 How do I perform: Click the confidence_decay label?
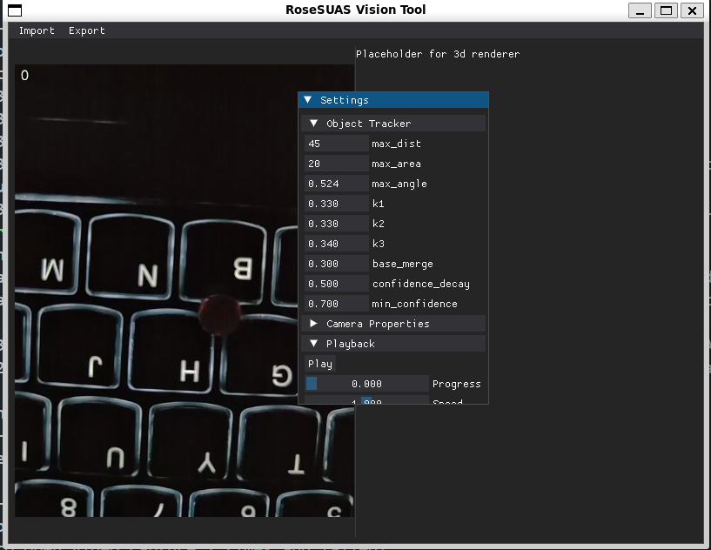[421, 284]
